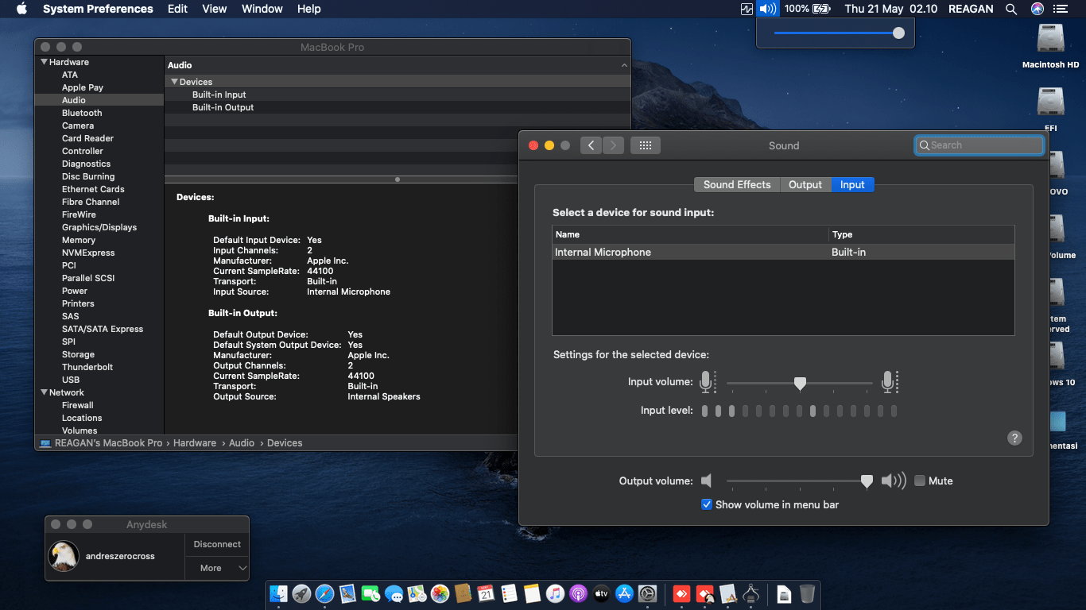
Task: Select the Input tab
Action: (852, 184)
